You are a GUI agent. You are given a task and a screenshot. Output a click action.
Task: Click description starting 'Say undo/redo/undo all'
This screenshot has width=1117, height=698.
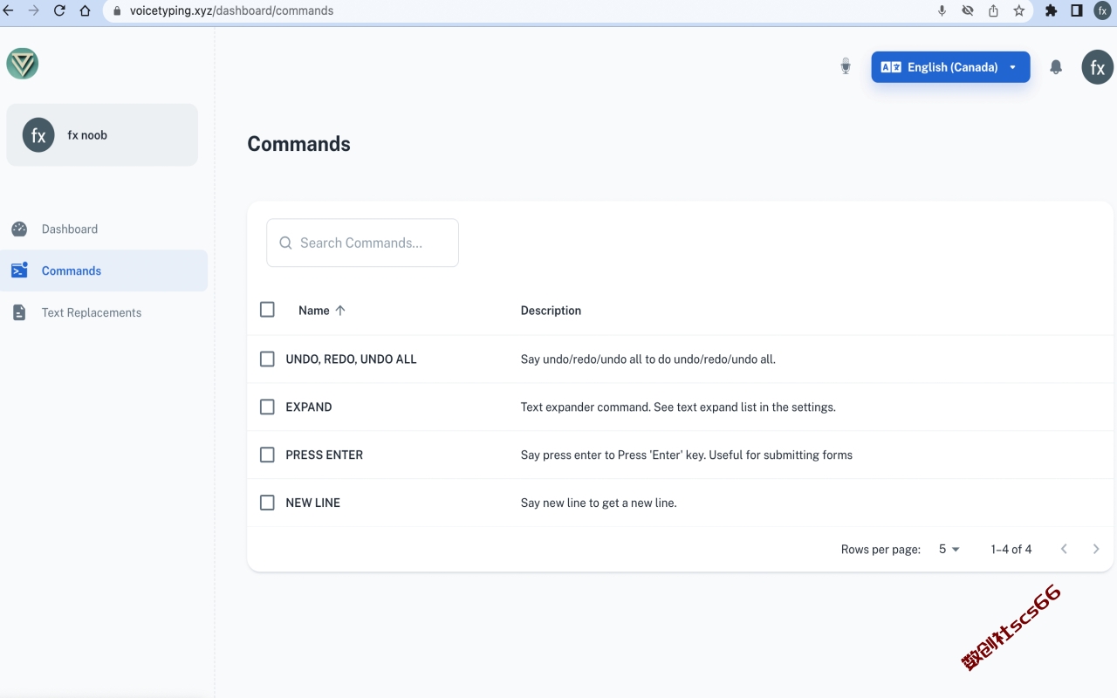tap(648, 359)
